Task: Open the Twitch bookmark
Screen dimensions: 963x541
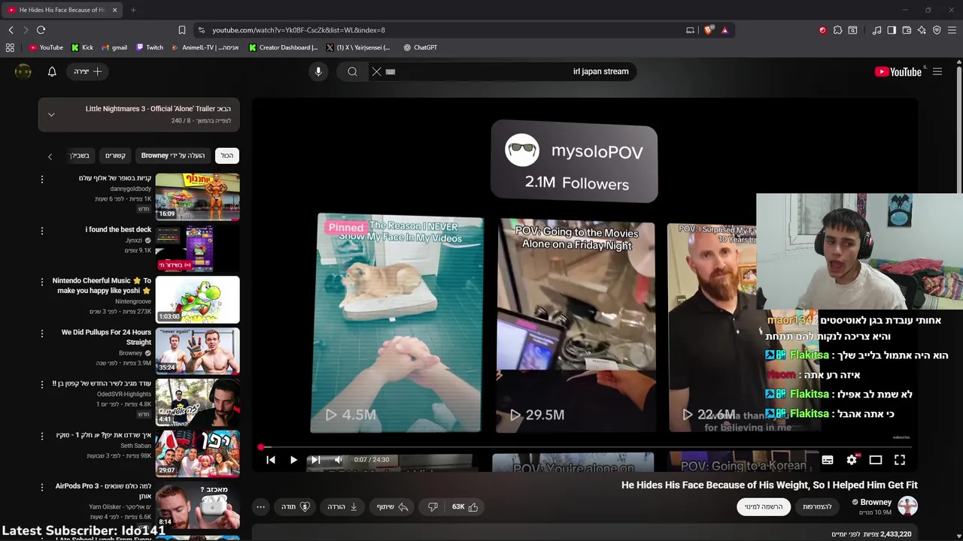Action: [149, 47]
